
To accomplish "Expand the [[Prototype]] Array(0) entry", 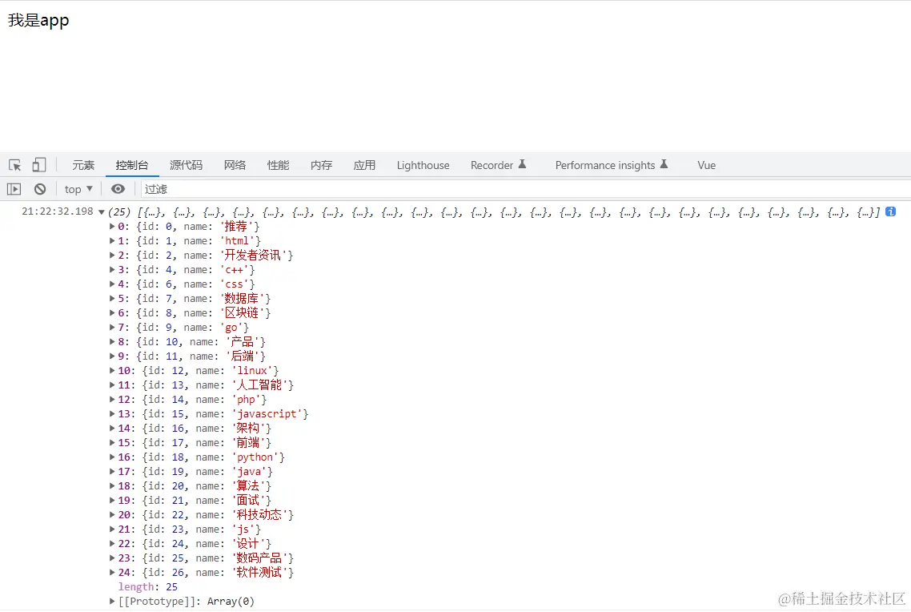I will [x=112, y=601].
